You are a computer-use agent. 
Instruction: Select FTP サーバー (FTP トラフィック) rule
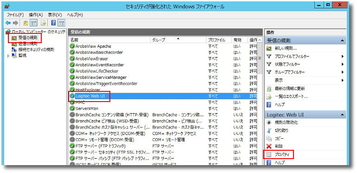click(x=163, y=146)
